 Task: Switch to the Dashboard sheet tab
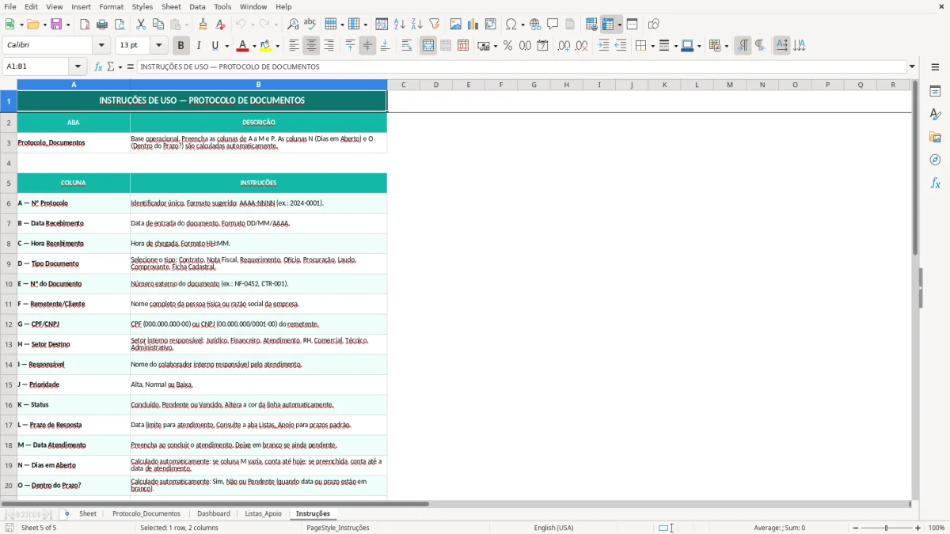[214, 513]
